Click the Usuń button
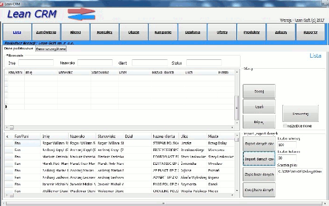The height and width of the screenshot is (206, 329). (259, 107)
